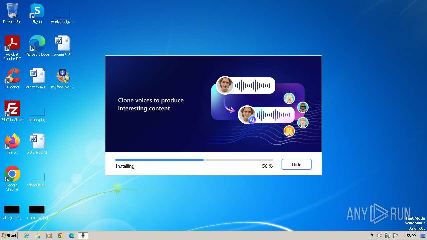Open the Recycle Bin desktop icon
The width and height of the screenshot is (427, 240).
(x=12, y=13)
